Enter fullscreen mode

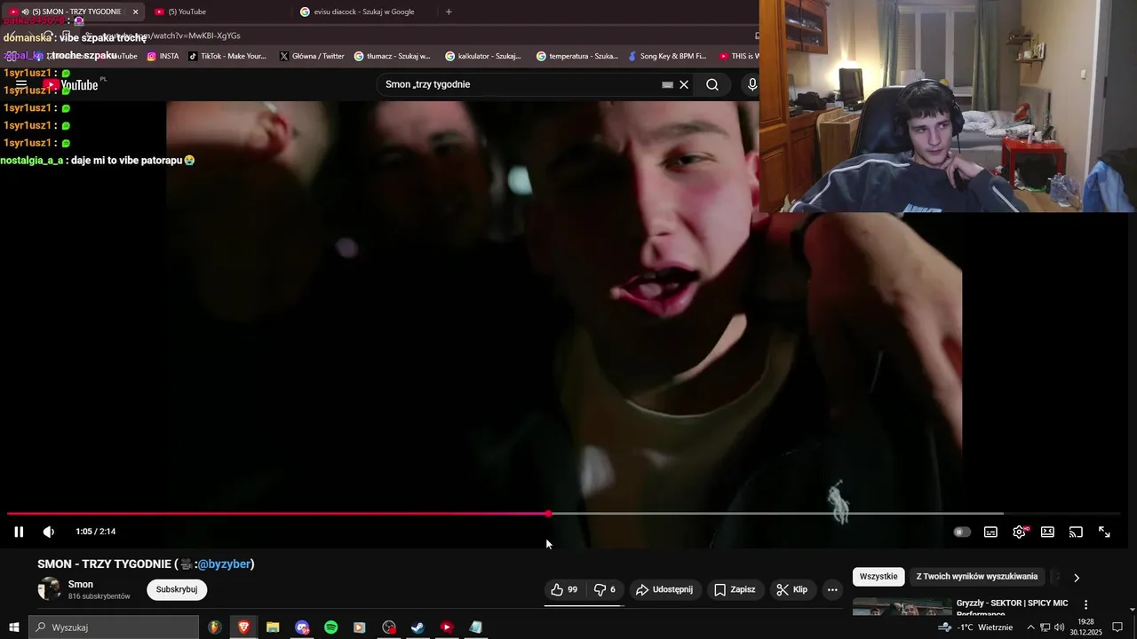[x=1104, y=532]
